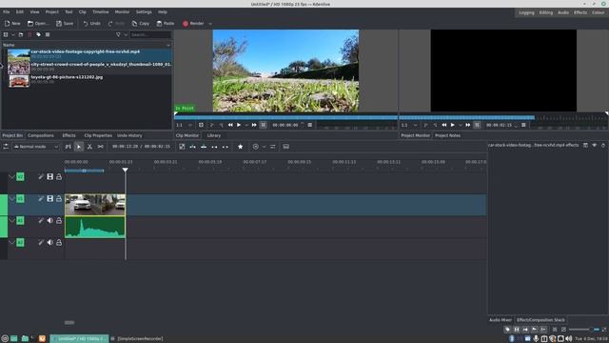Toggle lock on track V1
This screenshot has height=343, width=609.
(x=59, y=199)
